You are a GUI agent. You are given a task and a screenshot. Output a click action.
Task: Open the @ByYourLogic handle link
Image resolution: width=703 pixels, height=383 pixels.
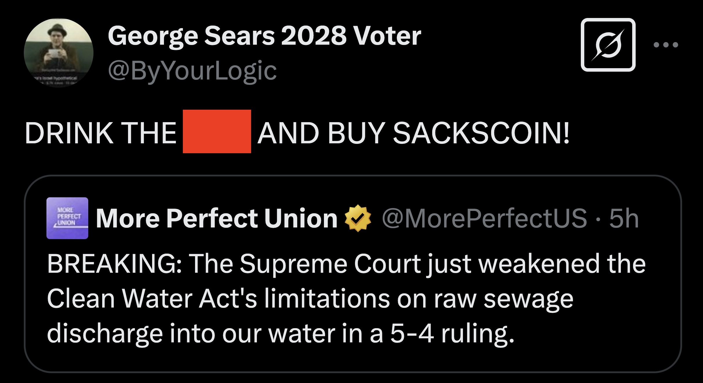192,71
